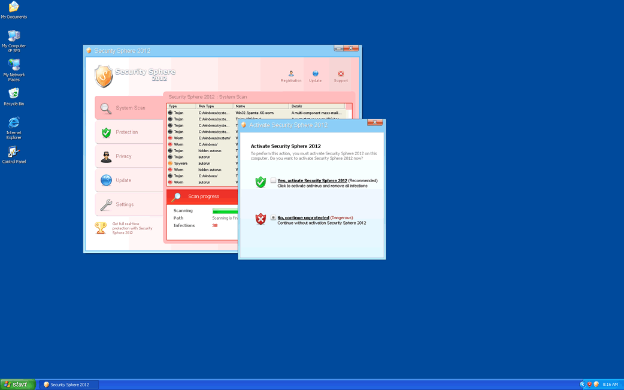The width and height of the screenshot is (624, 390).
Task: Click the 'Run Type' column header
Action: coord(206,106)
